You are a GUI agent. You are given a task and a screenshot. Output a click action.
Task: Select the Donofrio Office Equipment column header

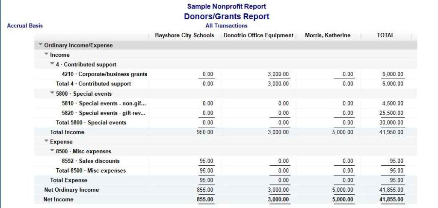click(x=258, y=35)
